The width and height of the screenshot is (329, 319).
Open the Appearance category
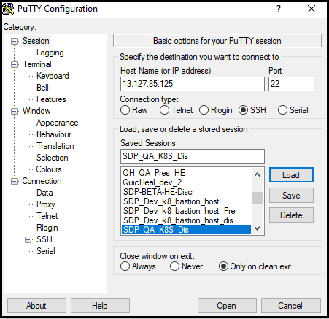point(58,123)
